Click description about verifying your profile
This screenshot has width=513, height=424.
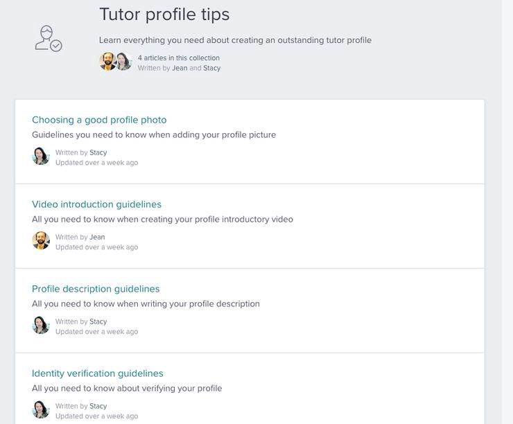pyautogui.click(x=127, y=389)
